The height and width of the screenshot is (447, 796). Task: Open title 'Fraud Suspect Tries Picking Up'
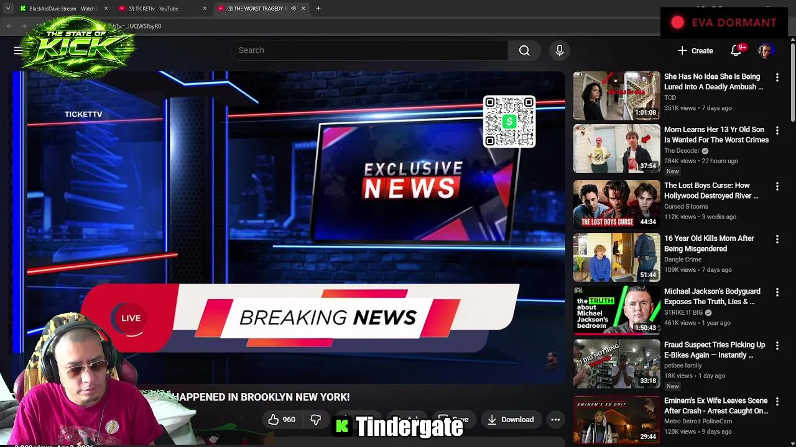715,350
